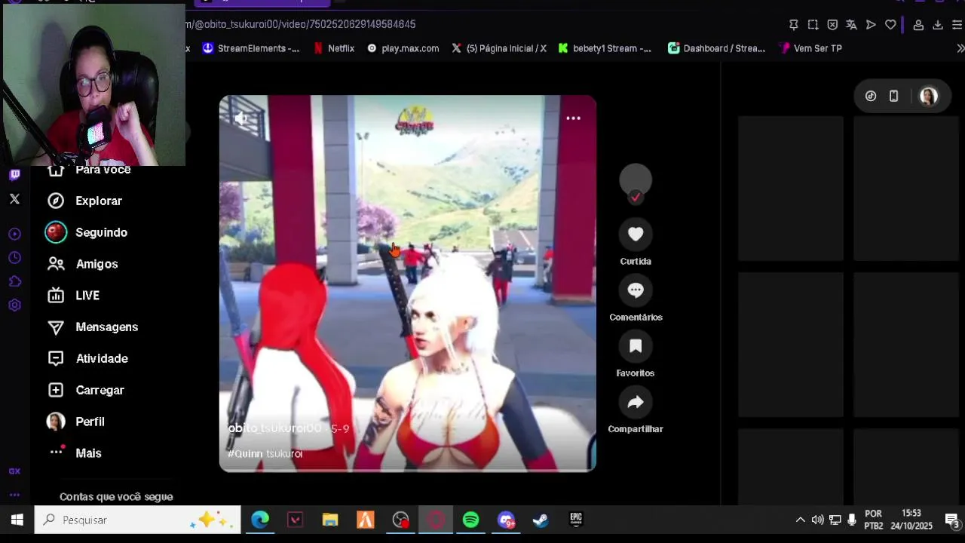The image size is (965, 543).
Task: Click the #Quinn hashtag in caption
Action: [x=244, y=454]
